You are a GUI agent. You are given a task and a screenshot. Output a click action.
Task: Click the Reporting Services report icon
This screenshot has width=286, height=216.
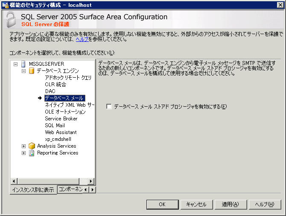pos(32,153)
